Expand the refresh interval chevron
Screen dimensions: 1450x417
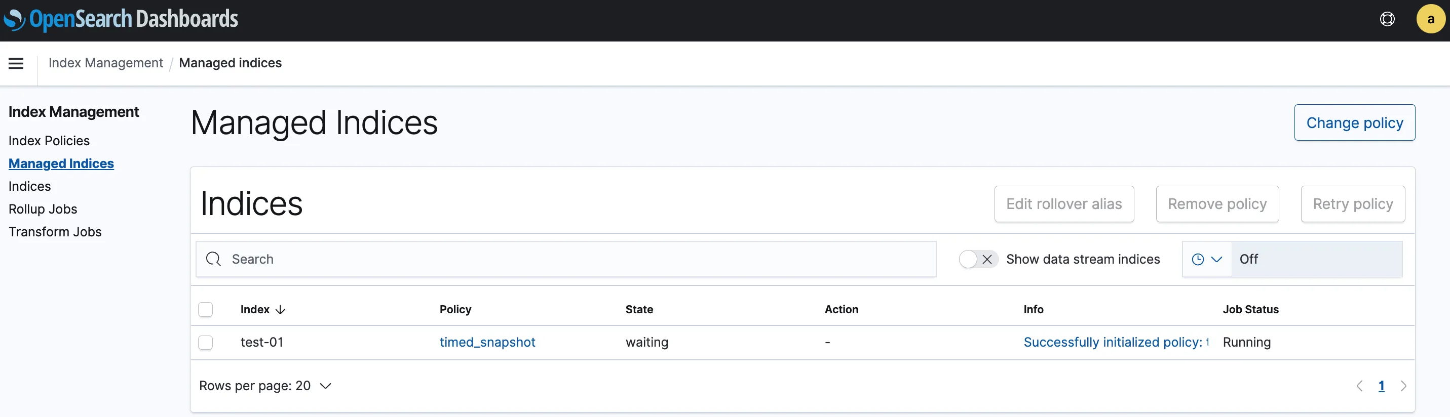point(1216,259)
